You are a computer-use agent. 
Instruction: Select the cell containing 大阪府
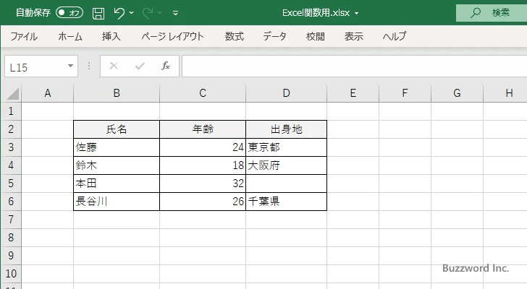[x=287, y=165]
